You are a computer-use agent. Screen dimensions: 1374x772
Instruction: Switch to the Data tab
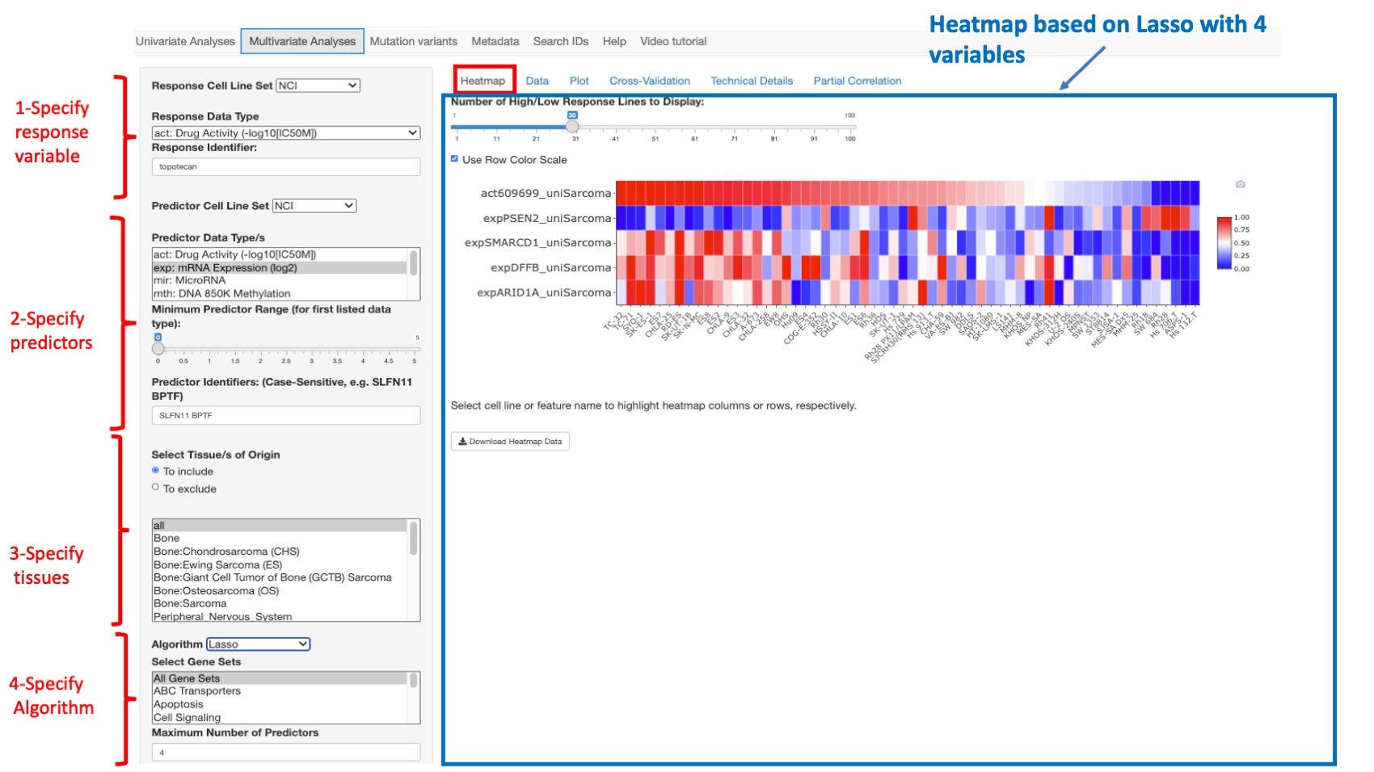coord(537,80)
